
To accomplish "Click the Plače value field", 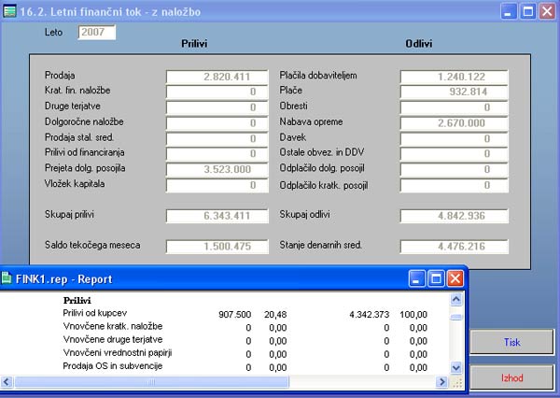I will [455, 92].
